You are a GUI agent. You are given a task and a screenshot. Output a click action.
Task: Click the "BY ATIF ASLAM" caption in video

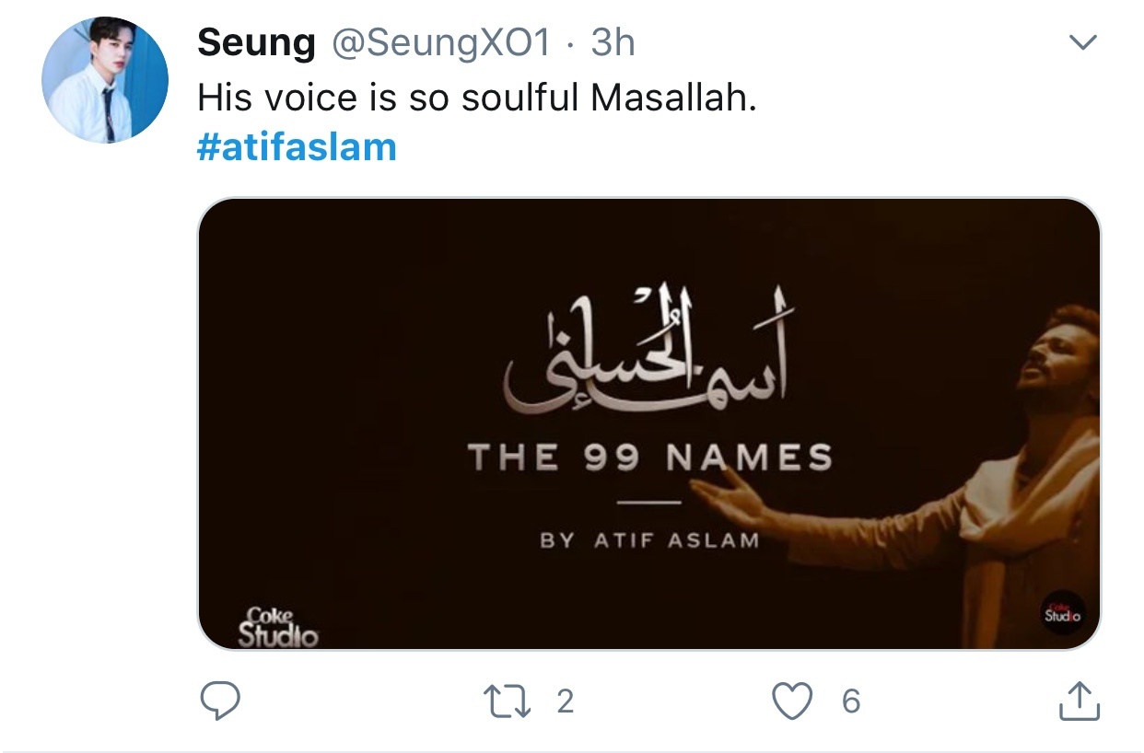point(649,541)
